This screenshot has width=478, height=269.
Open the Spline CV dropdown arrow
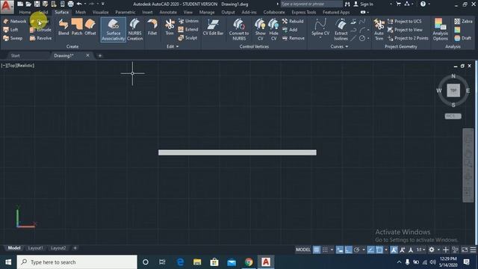coord(320,38)
